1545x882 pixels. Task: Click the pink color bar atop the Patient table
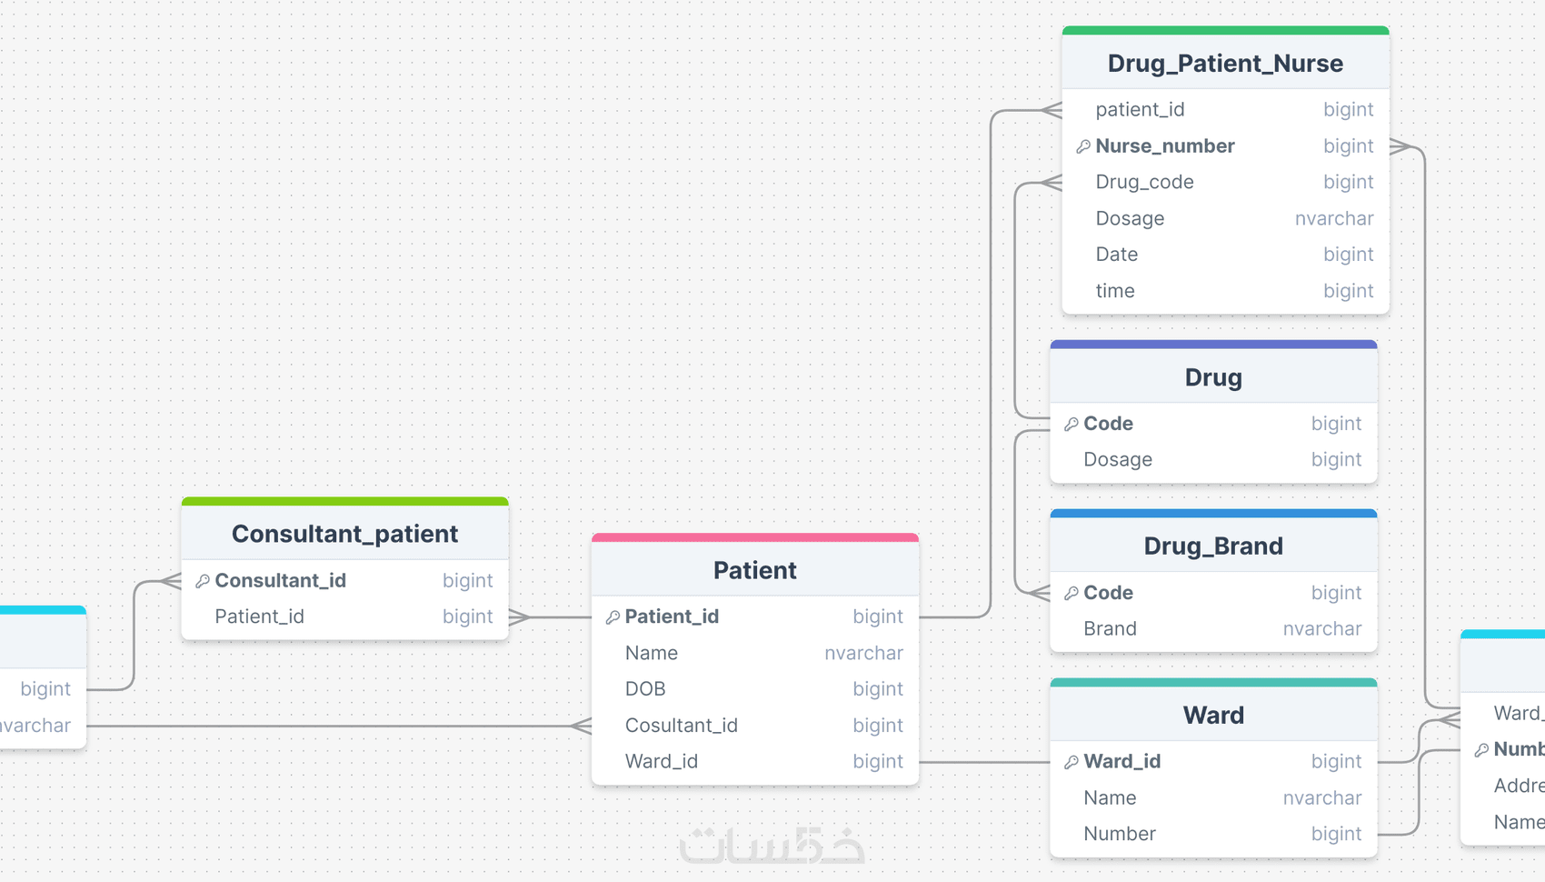pos(754,537)
